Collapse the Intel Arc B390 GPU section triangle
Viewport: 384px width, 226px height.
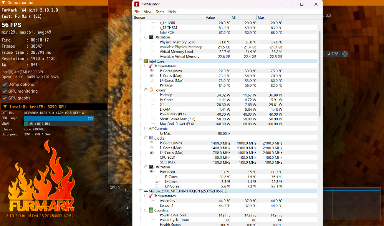(x=5, y=106)
